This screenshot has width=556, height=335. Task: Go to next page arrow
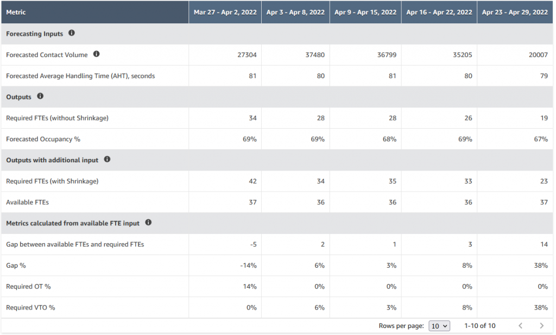(x=541, y=325)
